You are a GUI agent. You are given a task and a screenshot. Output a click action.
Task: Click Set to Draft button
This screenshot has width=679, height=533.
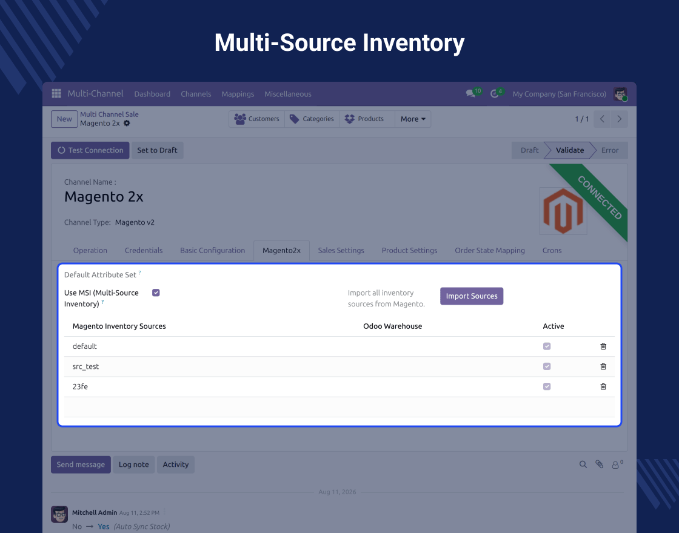click(x=157, y=150)
